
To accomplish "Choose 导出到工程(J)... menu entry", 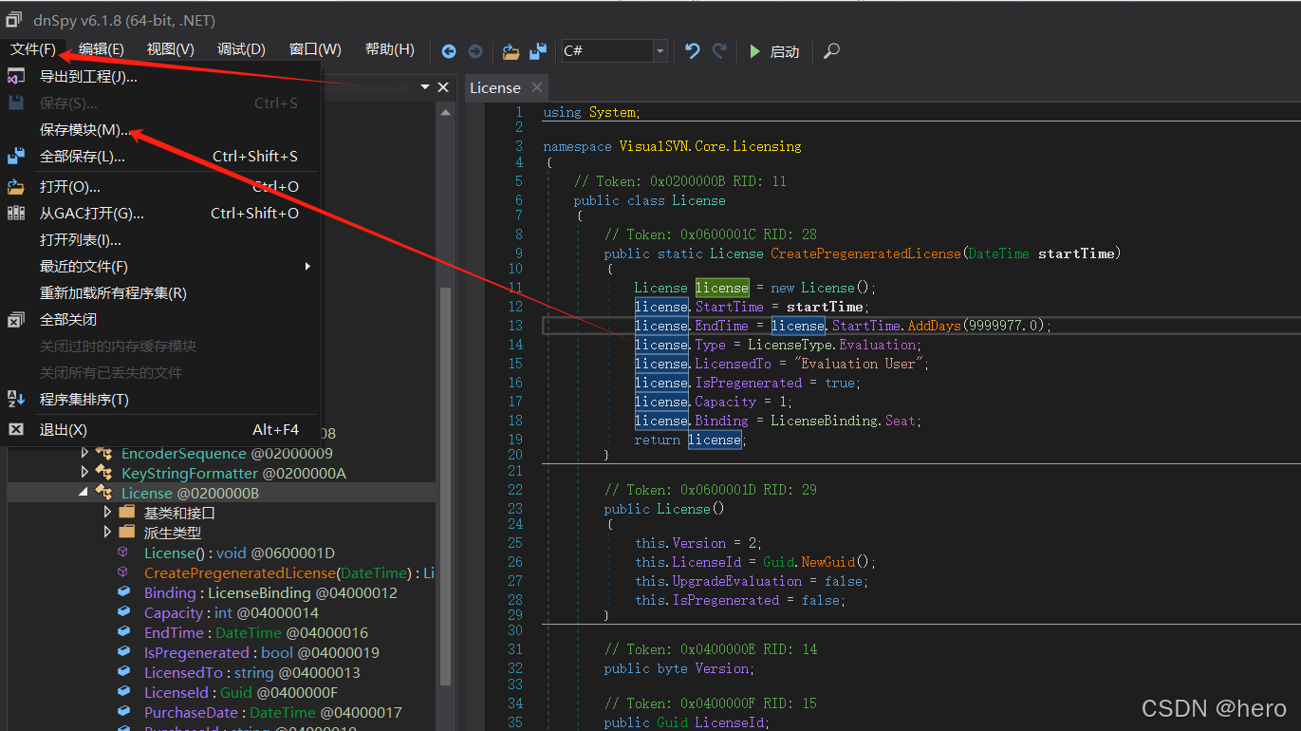I will (161, 77).
